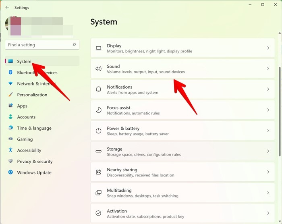The image size is (282, 224).
Task: Click 'Volume levels, output, input, sound devices'
Action: (146, 72)
